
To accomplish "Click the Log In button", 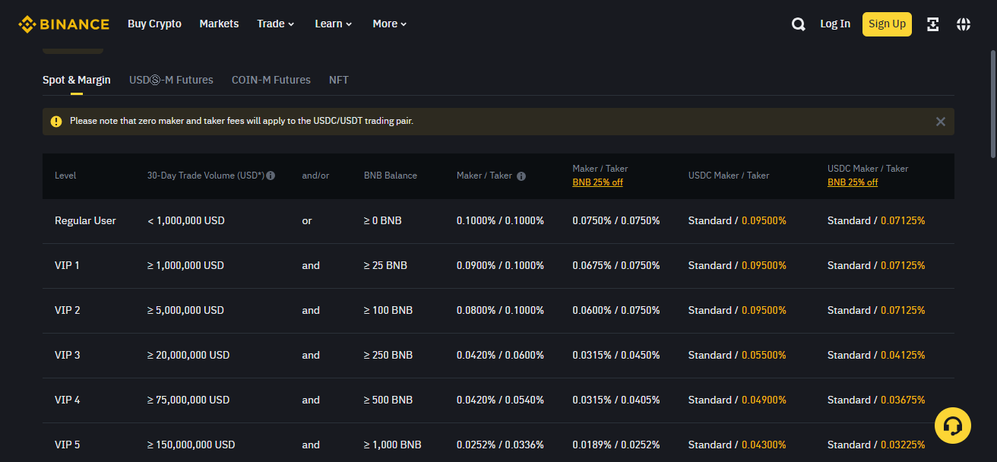I will pos(835,24).
